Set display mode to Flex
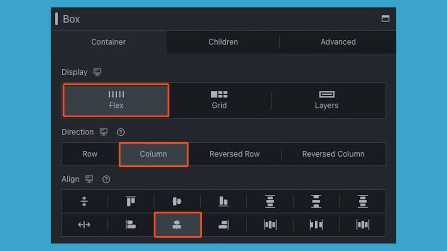This screenshot has height=251, width=447. pos(116,100)
